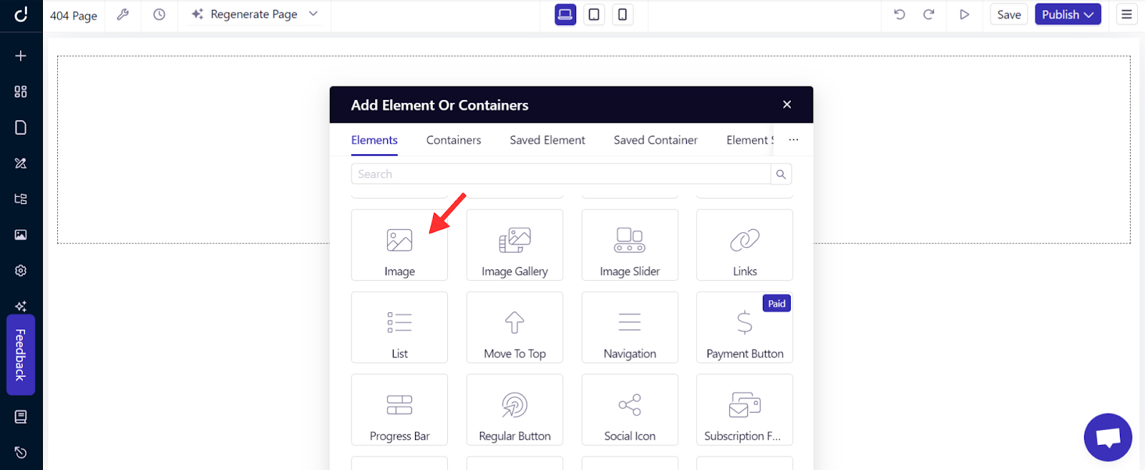Click the 404 Page title
The height and width of the screenshot is (470, 1145).
[x=74, y=15]
